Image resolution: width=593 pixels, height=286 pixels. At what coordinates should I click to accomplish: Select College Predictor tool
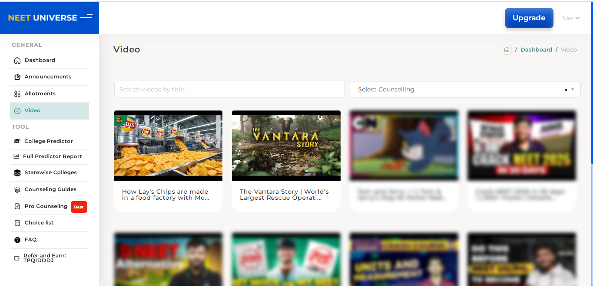click(50, 141)
